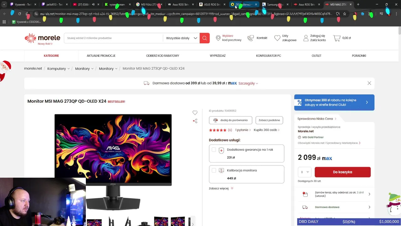Click the postal code location pin icon

[x=218, y=38]
